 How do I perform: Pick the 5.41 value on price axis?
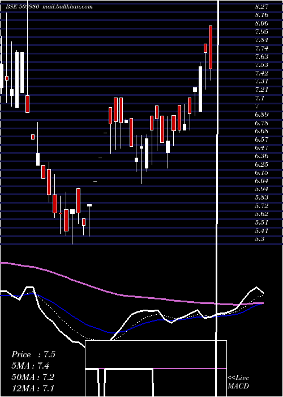coord(261,231)
